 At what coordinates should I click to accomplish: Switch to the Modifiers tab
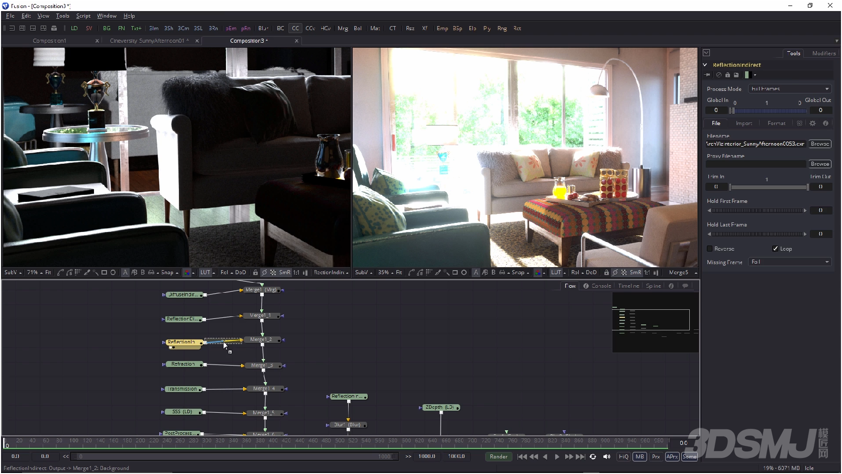click(x=824, y=53)
